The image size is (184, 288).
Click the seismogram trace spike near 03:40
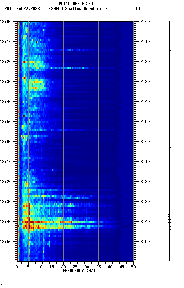(x=169, y=223)
